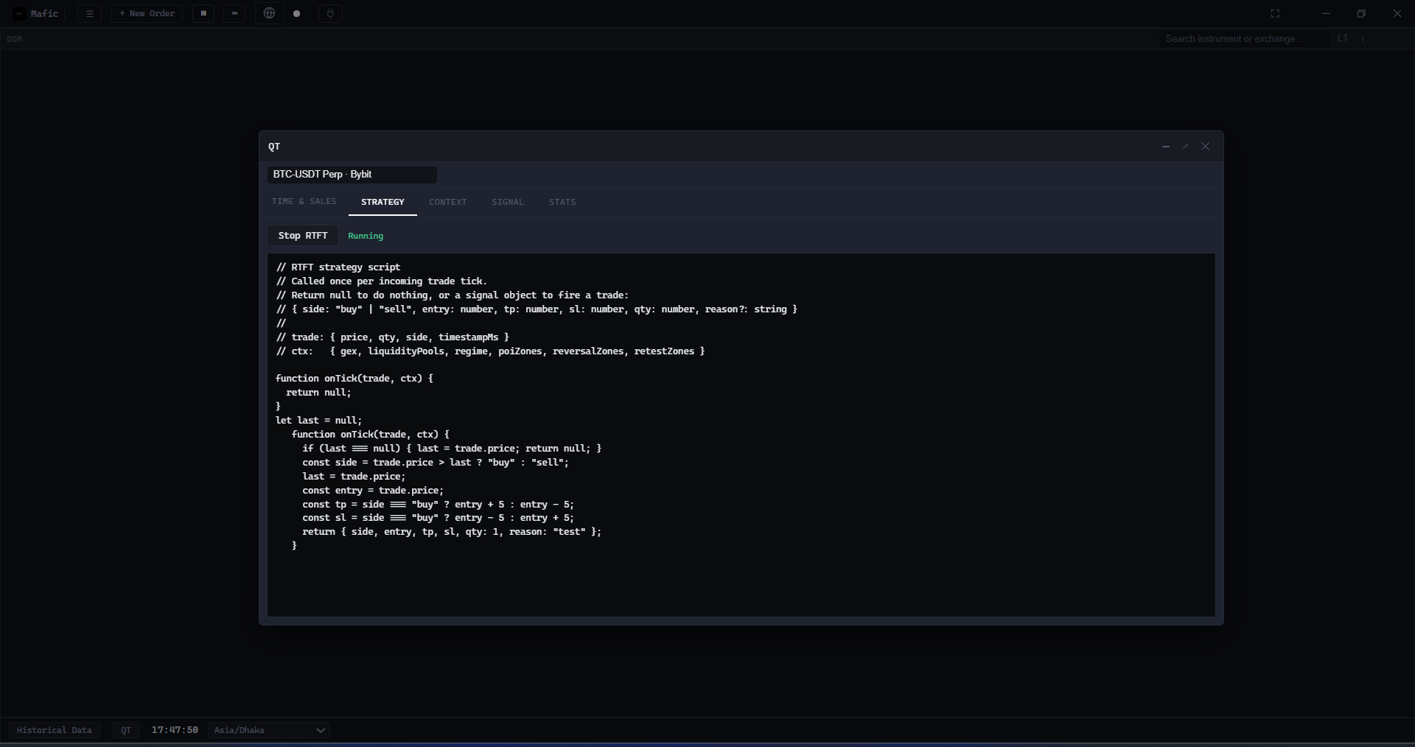Image resolution: width=1415 pixels, height=747 pixels.
Task: Open the hamburger menu in top toolbar
Action: click(90, 14)
